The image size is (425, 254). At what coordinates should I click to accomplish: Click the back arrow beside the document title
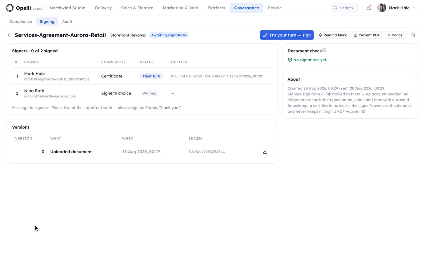9,35
